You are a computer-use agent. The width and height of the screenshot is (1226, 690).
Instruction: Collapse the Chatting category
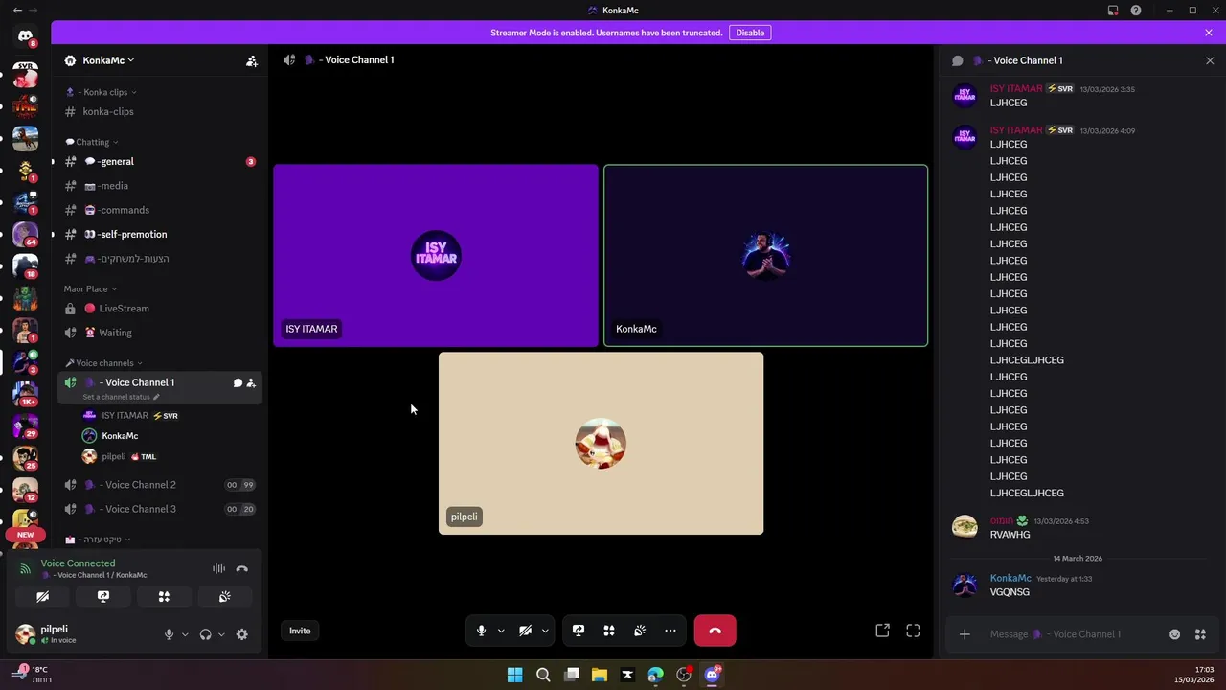[x=92, y=142]
